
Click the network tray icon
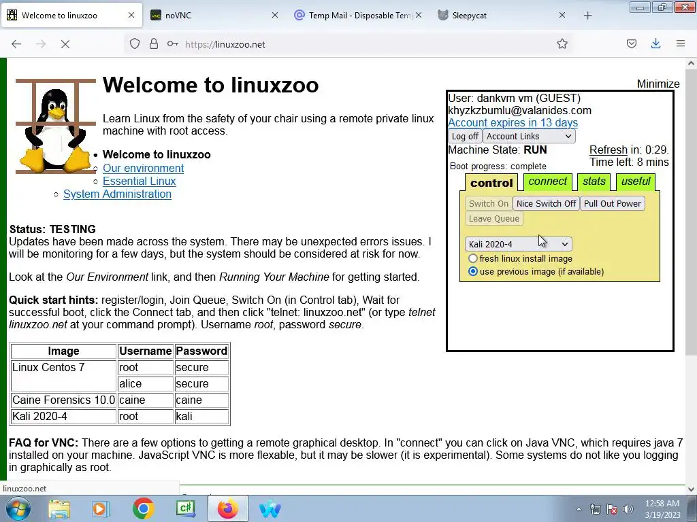coord(595,509)
